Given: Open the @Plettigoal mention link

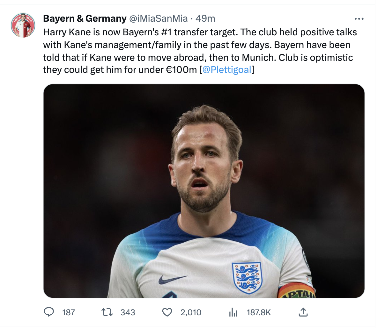Looking at the screenshot, I should coord(226,69).
